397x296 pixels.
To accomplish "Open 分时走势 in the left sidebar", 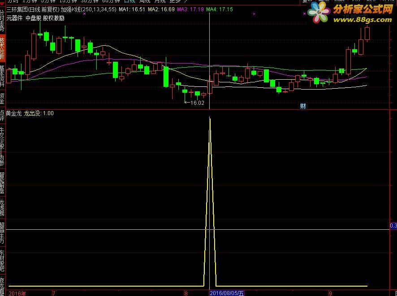I will (2, 21).
